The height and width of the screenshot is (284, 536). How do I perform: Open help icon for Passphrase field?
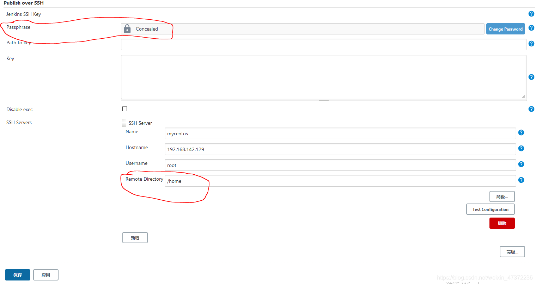531,28
